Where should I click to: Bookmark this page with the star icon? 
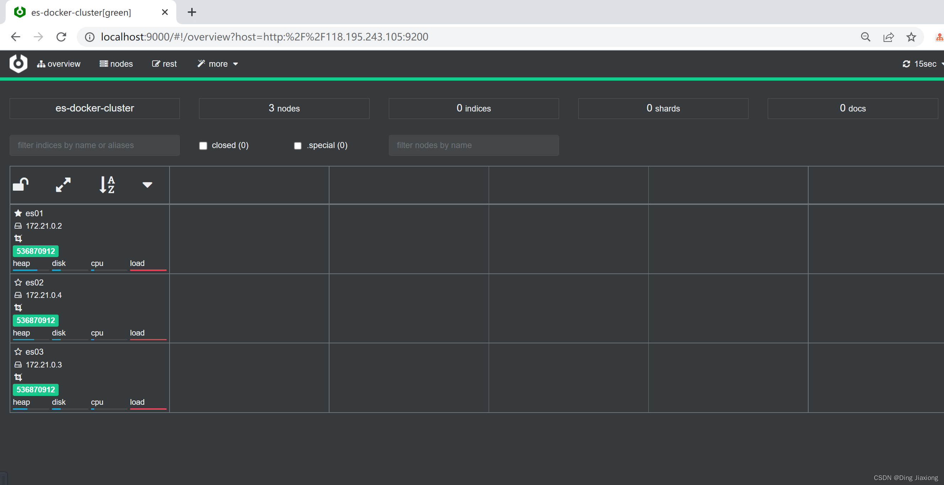point(911,37)
